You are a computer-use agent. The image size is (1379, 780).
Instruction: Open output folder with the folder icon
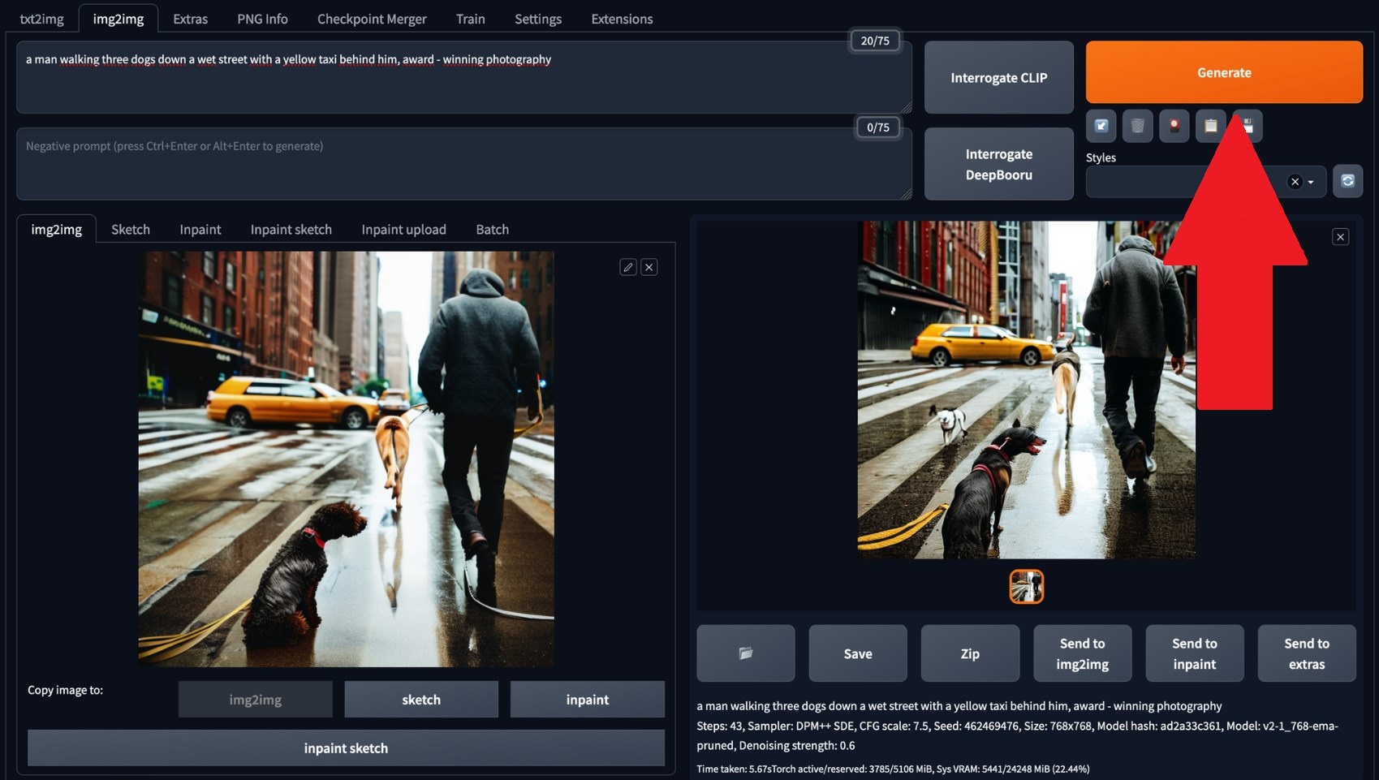(745, 653)
